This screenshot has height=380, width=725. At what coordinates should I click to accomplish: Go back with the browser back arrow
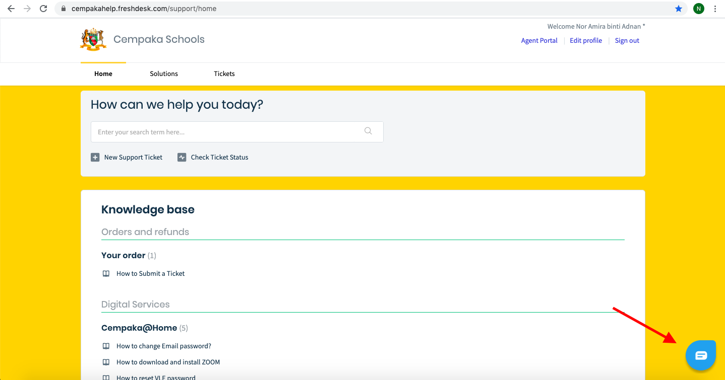pyautogui.click(x=11, y=9)
